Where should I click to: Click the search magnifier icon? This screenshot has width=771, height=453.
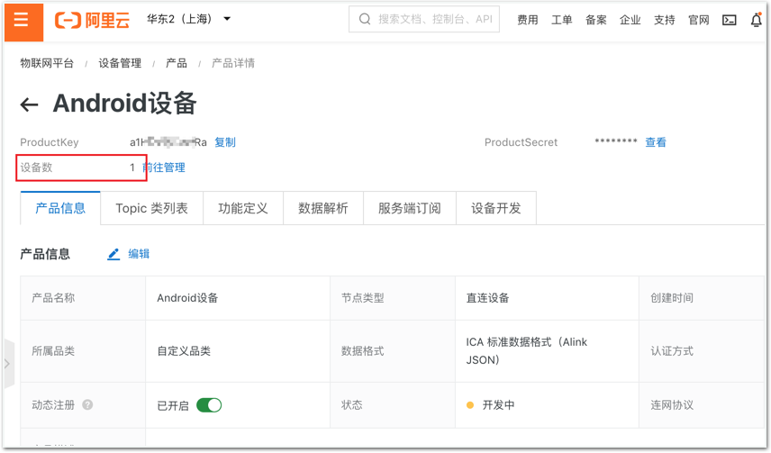pos(365,19)
